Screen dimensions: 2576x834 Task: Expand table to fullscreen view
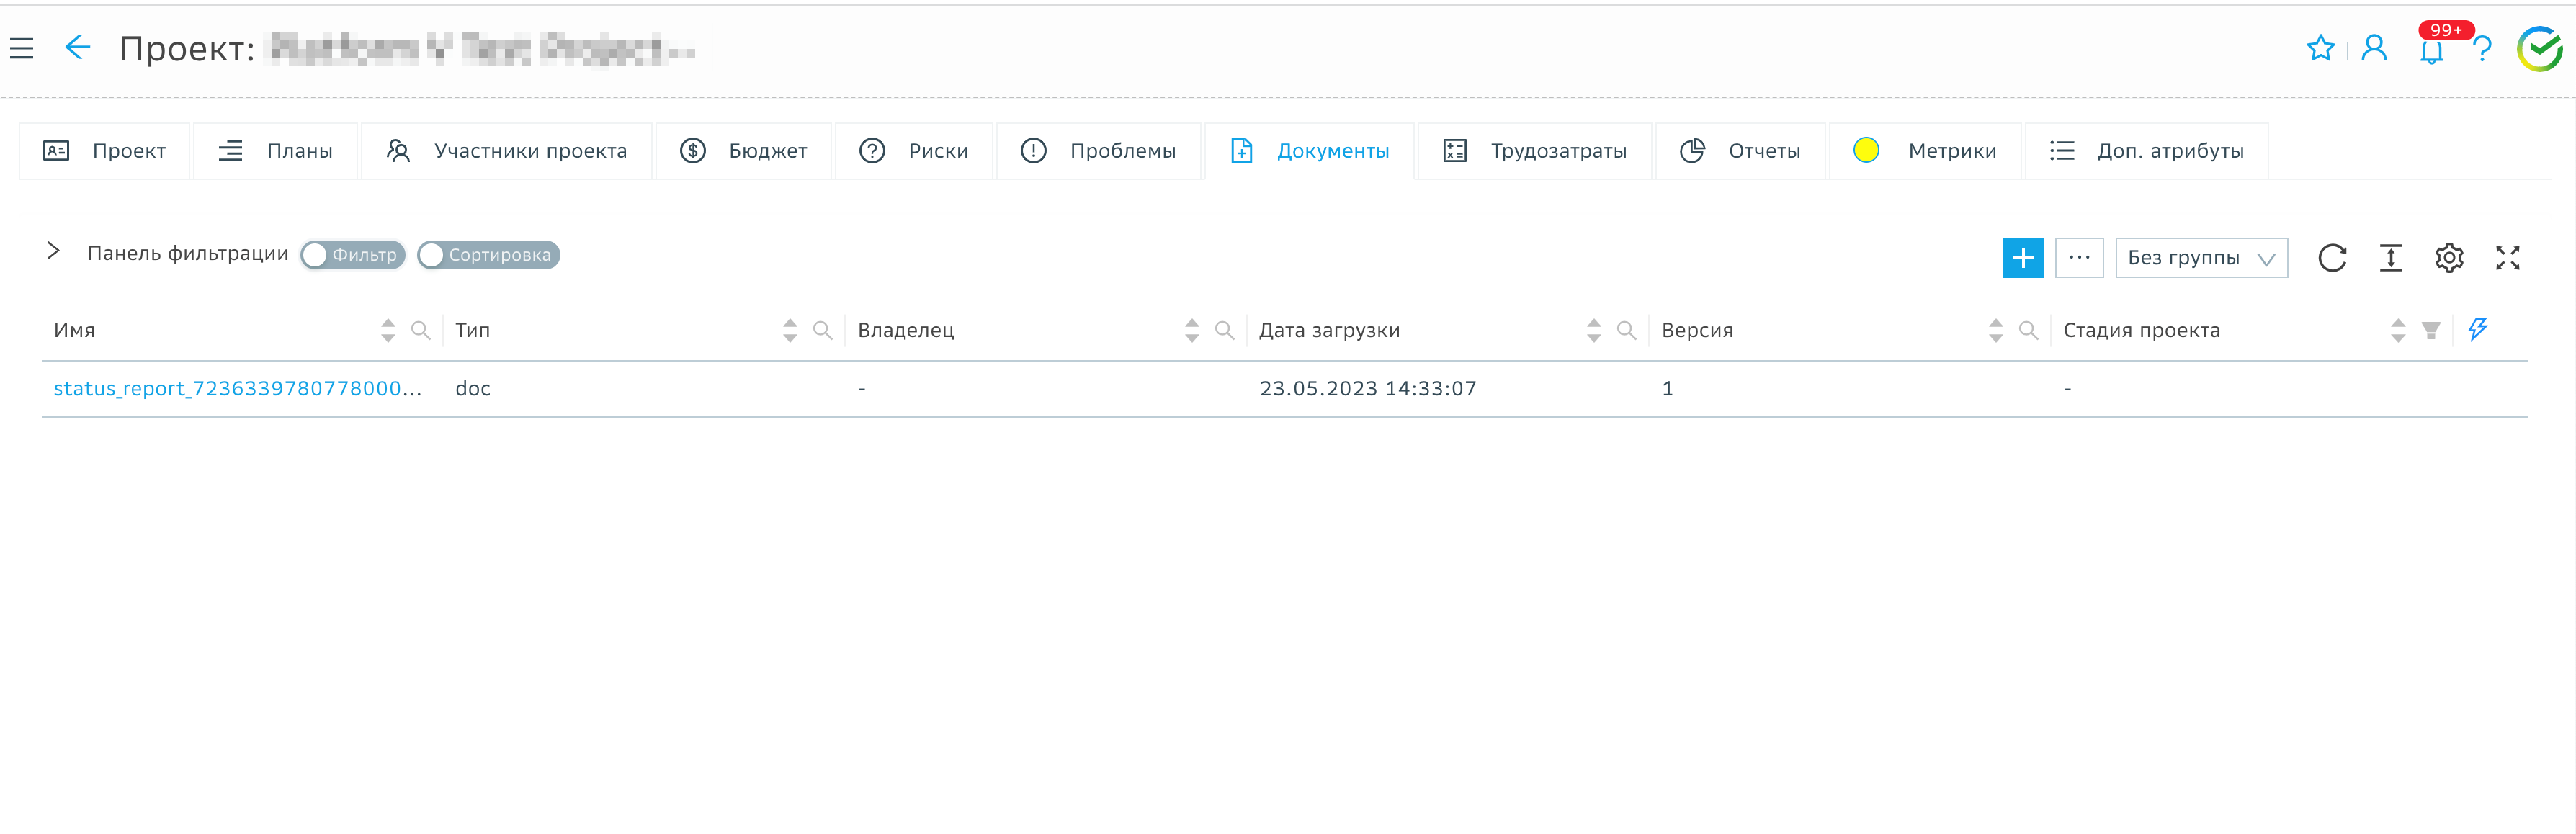point(2508,257)
